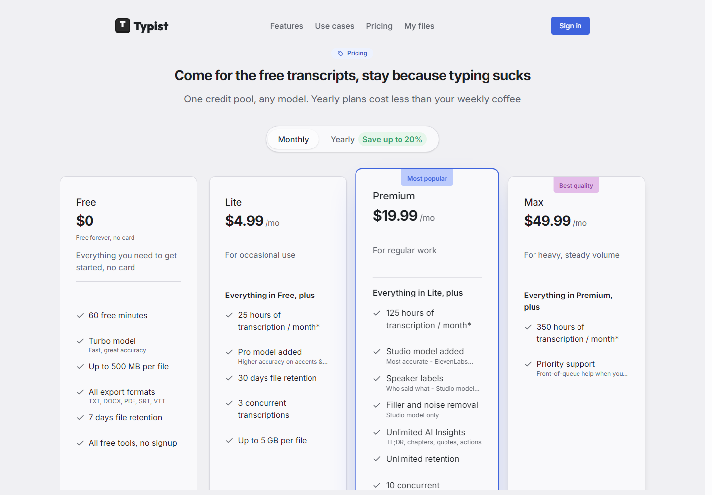
Task: Click checkmark beside Unlimited AI Insights
Action: pyautogui.click(x=377, y=432)
